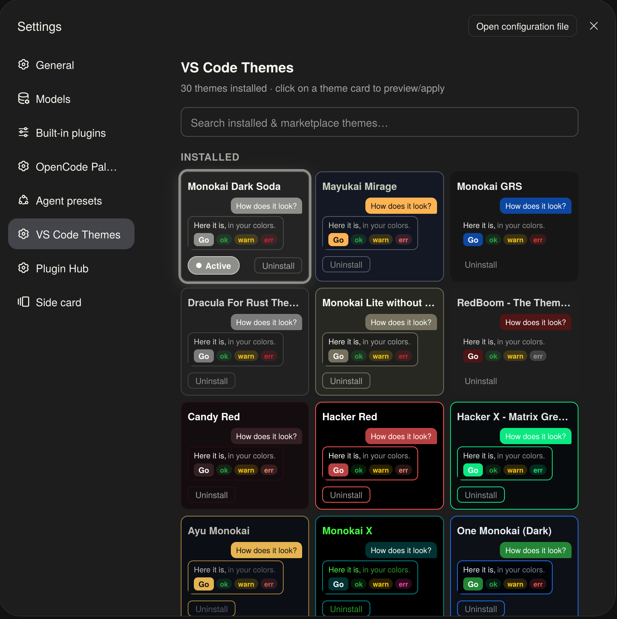The height and width of the screenshot is (619, 617).
Task: Uninstall the Monokai GRS theme
Action: tap(481, 265)
